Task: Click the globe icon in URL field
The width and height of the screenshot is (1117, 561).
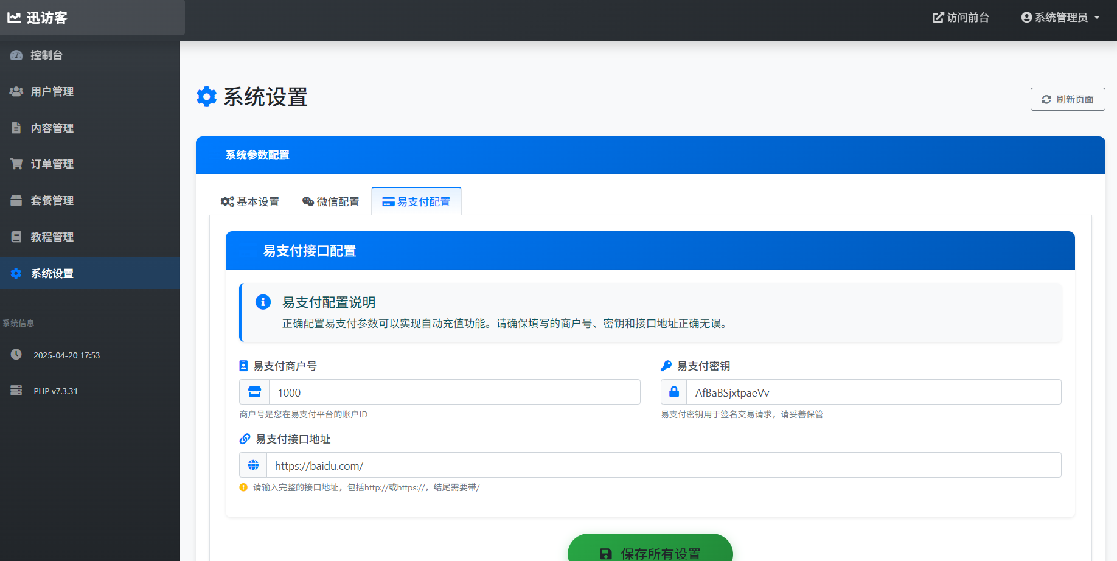Action: (253, 465)
